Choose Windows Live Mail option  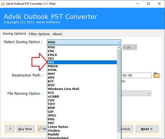tap(82, 89)
